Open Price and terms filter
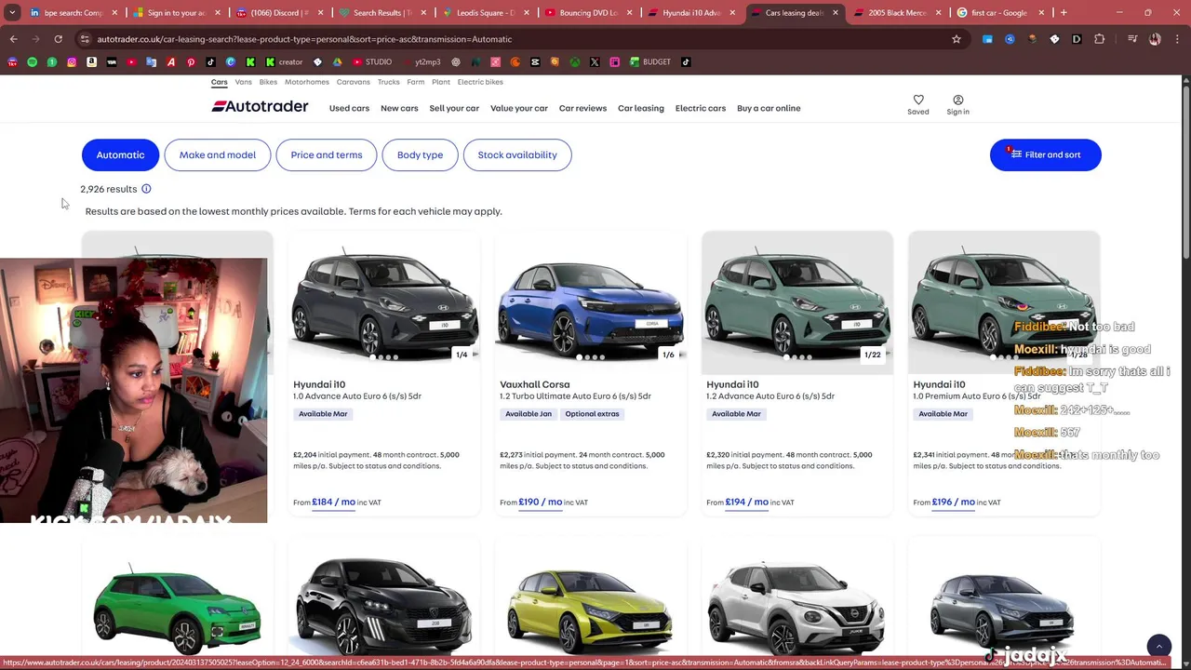 (327, 154)
